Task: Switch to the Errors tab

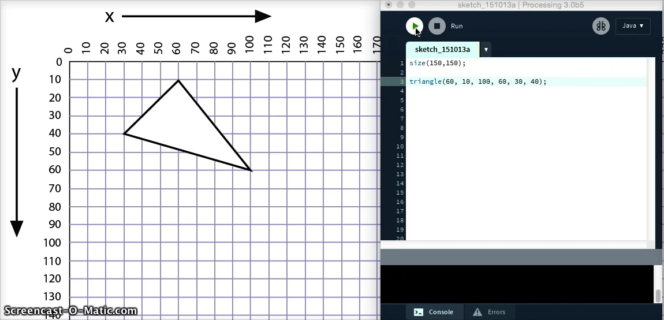Action: (x=489, y=312)
